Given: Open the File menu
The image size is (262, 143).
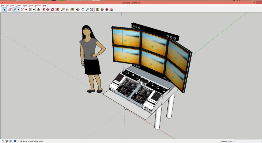Looking at the screenshot, I should 3,6.
